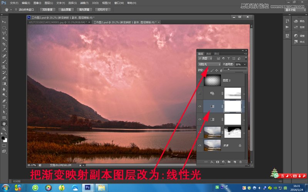Select the Eyedropper tool
This screenshot has width=308, height=192.
coord(4,50)
